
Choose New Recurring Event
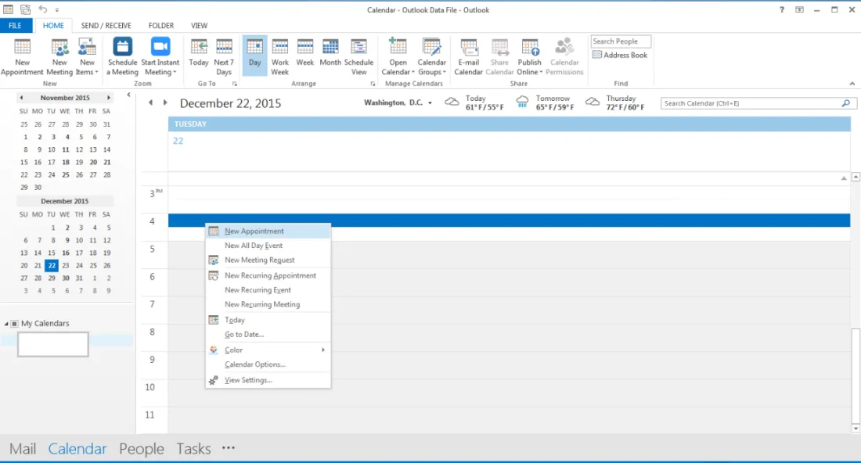coord(268,289)
